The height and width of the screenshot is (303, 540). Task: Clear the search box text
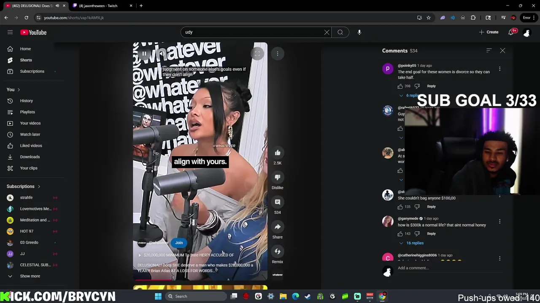(327, 32)
